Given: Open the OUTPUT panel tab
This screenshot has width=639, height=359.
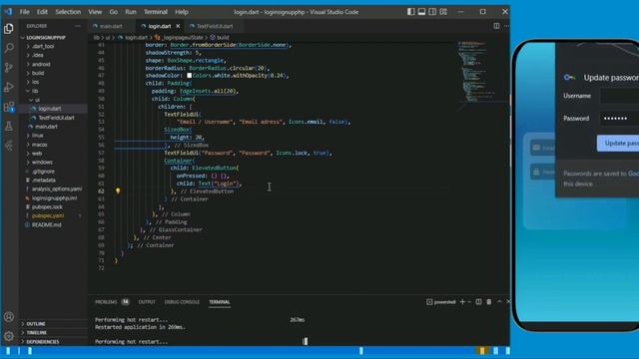Looking at the screenshot, I should point(147,302).
